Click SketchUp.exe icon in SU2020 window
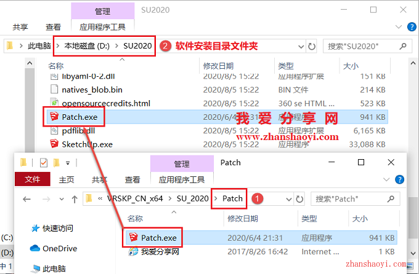The width and height of the screenshot is (419, 274). (x=54, y=144)
